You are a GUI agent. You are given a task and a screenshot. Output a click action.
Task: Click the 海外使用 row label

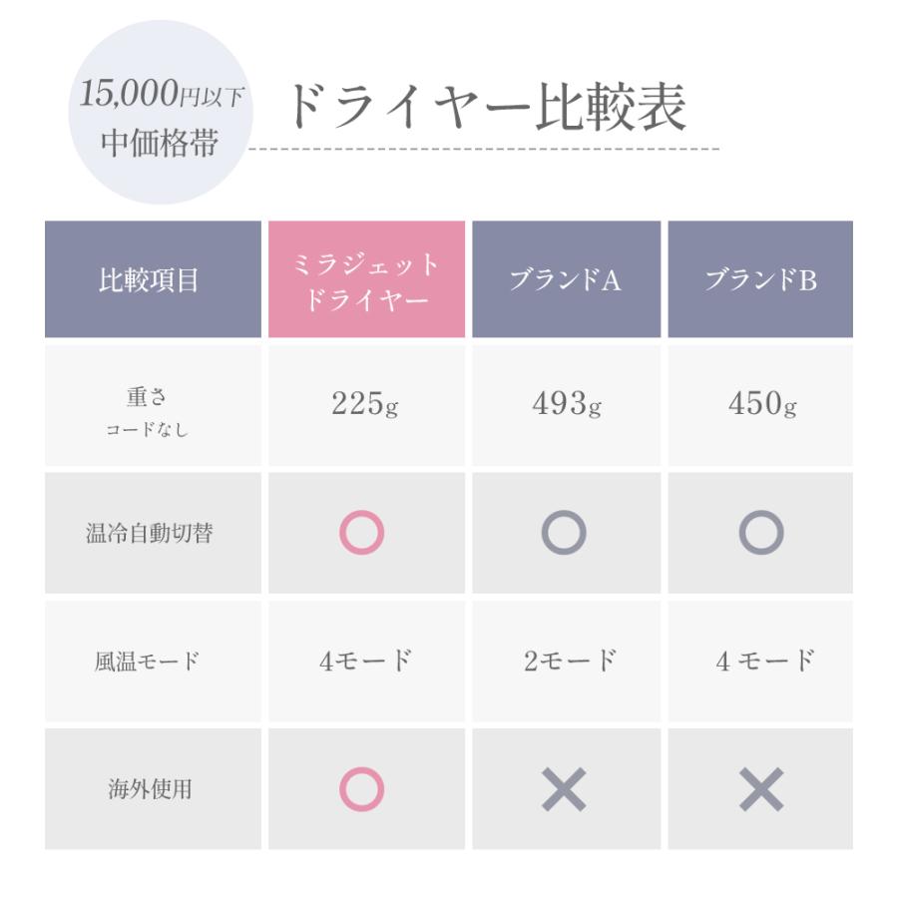tap(151, 790)
